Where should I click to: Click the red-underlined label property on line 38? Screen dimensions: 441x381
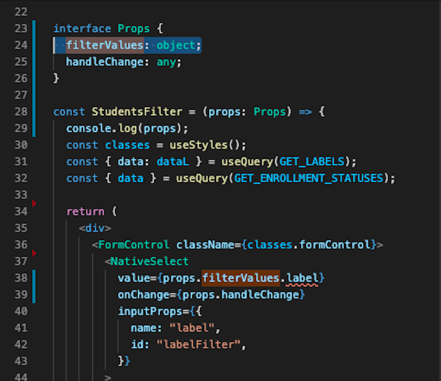pos(304,278)
